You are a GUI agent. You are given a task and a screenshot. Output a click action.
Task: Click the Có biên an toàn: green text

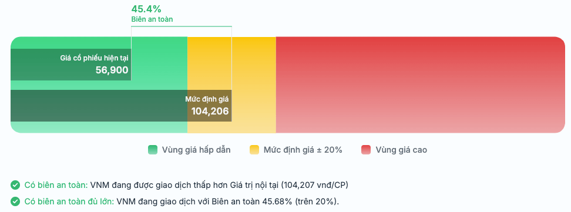click(56, 185)
